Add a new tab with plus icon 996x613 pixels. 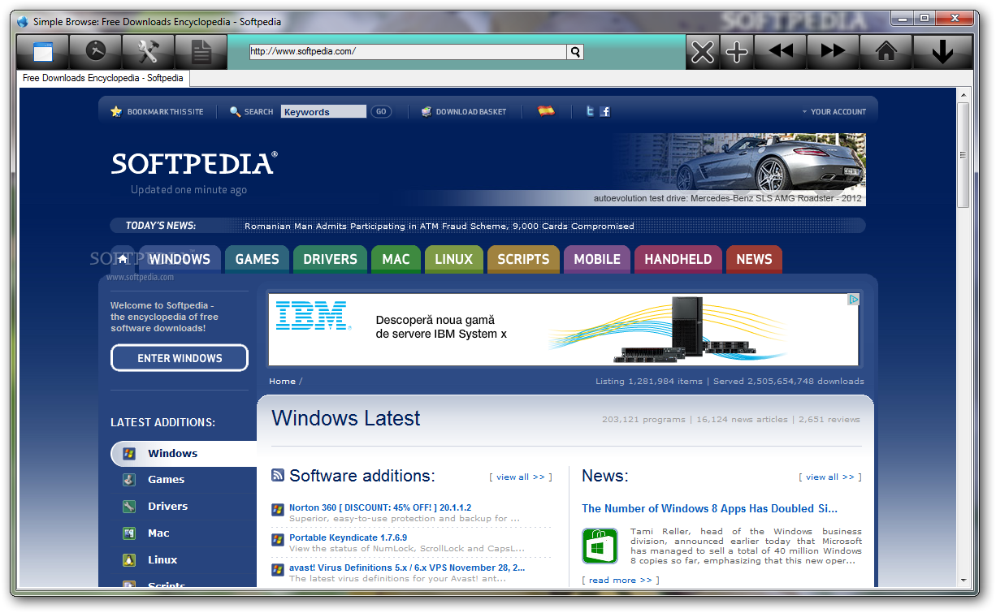[737, 52]
